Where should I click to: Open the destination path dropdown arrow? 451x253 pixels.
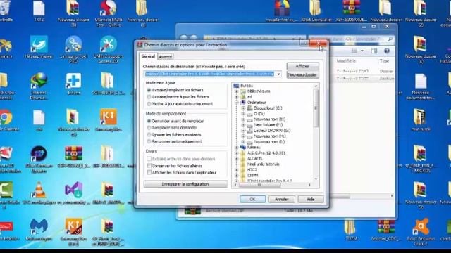point(278,74)
